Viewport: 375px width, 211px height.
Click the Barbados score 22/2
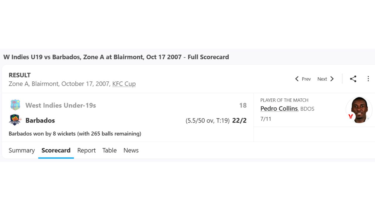click(x=239, y=120)
